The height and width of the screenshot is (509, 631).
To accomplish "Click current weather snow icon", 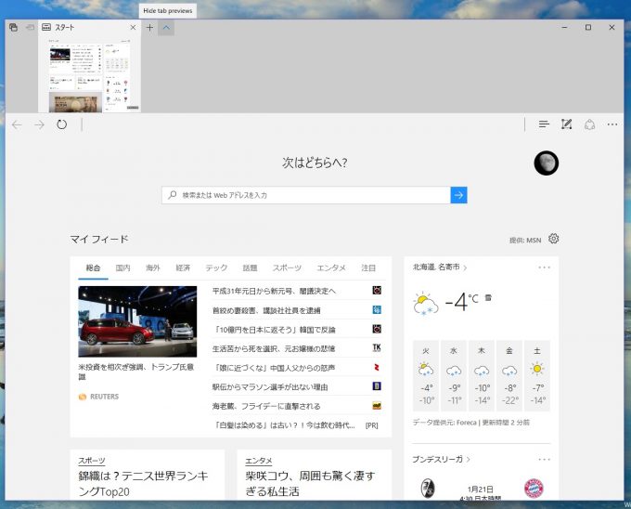I will (x=426, y=304).
